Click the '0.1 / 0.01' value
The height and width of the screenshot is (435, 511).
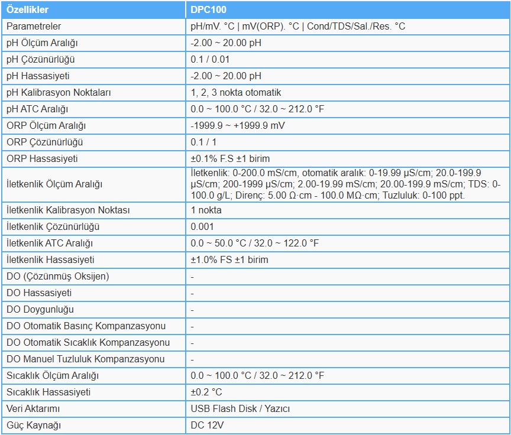(210, 60)
